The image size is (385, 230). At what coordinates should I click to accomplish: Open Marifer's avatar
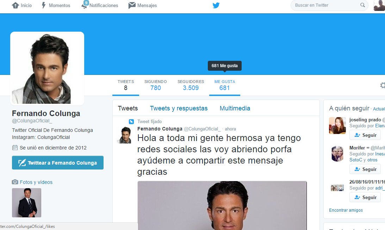(x=337, y=153)
